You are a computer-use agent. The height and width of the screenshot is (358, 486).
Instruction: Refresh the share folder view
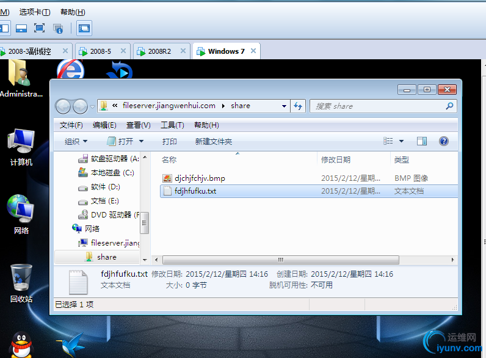point(298,106)
